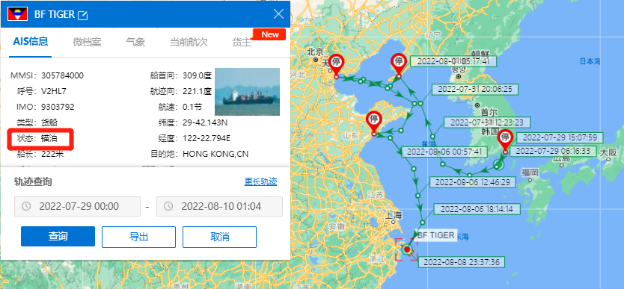Open the 当前航次 tab
The height and width of the screenshot is (289, 624).
pyautogui.click(x=189, y=42)
